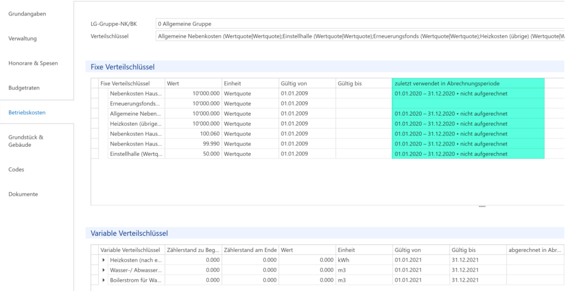The width and height of the screenshot is (571, 291).
Task: Click the Verteilschlüssel text field
Action: tap(360, 36)
